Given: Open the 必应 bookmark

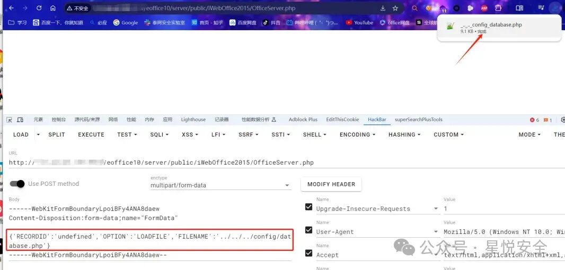Looking at the screenshot, I should click(99, 22).
